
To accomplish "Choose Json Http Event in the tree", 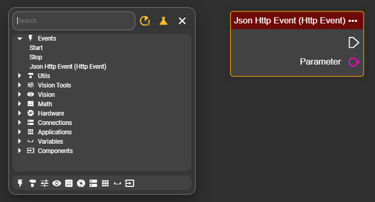I will coord(68,66).
